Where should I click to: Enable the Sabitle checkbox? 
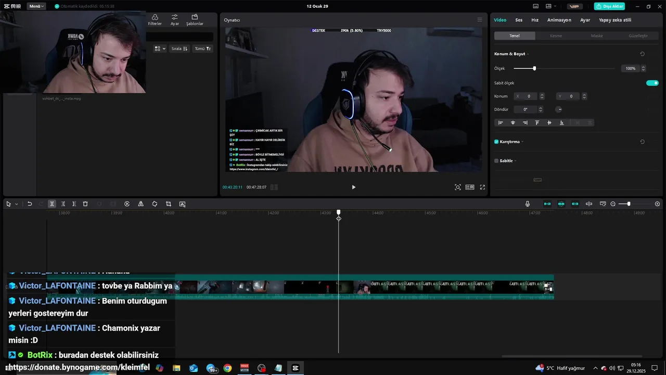click(496, 161)
